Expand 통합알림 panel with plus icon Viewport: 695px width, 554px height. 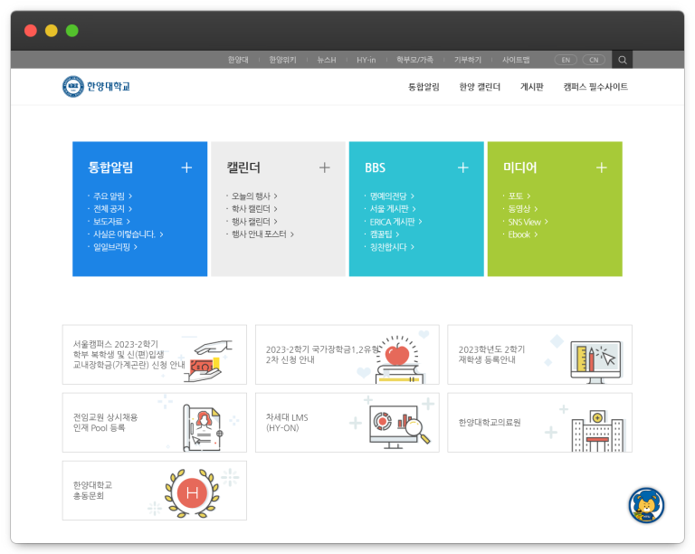click(186, 167)
